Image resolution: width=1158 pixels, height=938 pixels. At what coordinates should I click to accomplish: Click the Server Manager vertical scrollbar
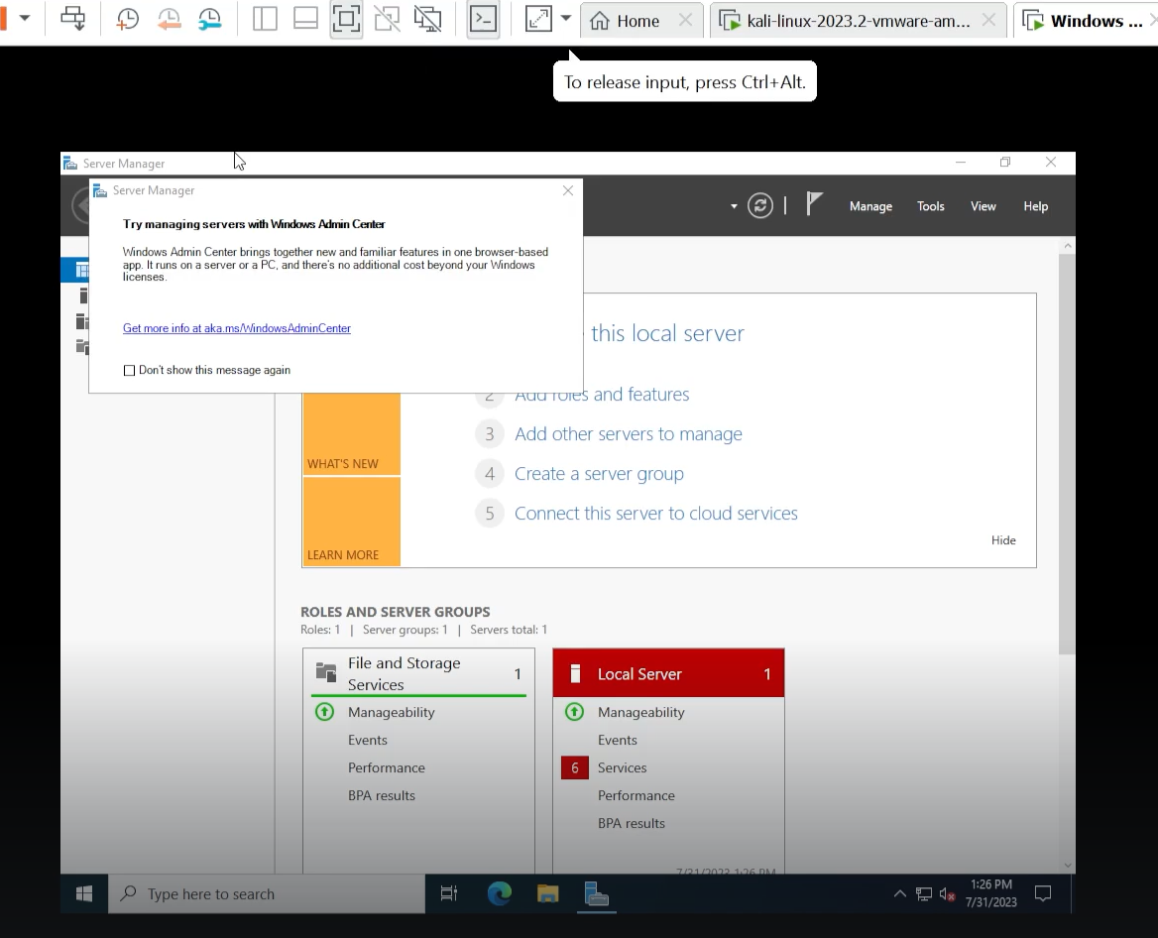point(1067,453)
